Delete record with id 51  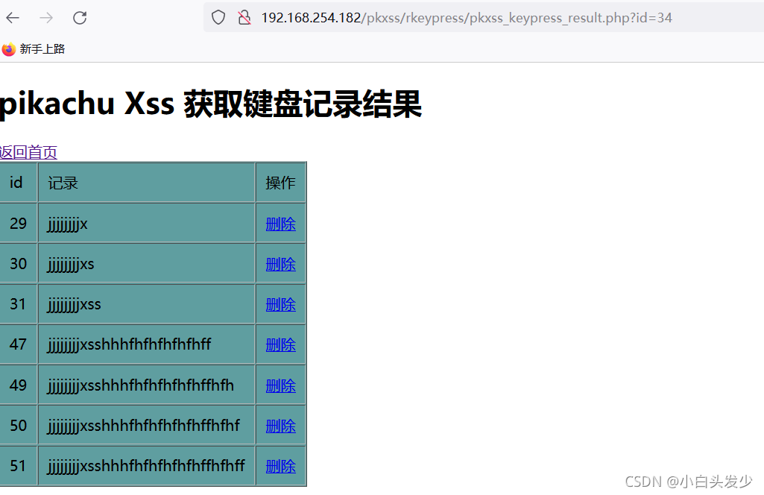pyautogui.click(x=281, y=467)
